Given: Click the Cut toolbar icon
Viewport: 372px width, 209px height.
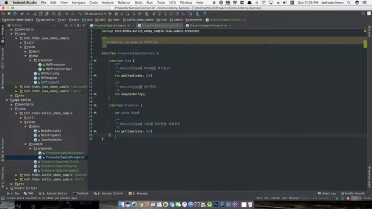Looking at the screenshot, I should [35, 14].
